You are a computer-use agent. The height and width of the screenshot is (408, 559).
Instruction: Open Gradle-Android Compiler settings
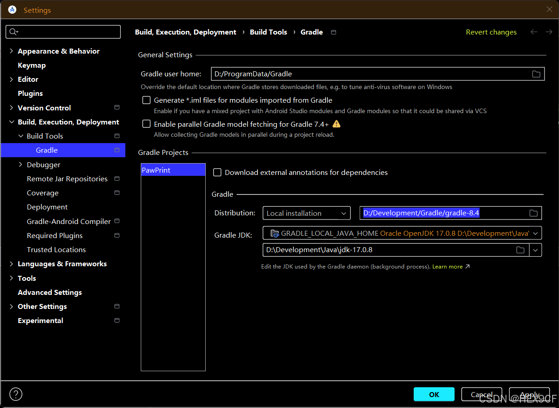tap(69, 221)
